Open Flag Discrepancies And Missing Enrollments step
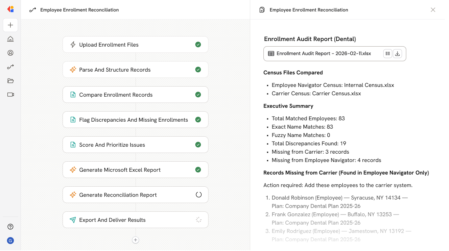The height and width of the screenshot is (251, 449). point(135,120)
